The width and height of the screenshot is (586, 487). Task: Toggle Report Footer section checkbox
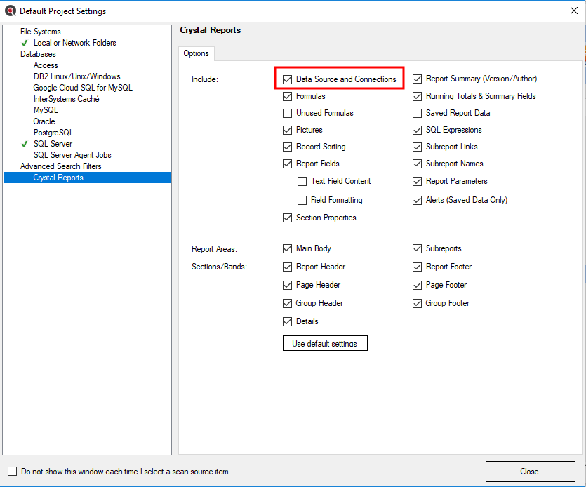(417, 267)
